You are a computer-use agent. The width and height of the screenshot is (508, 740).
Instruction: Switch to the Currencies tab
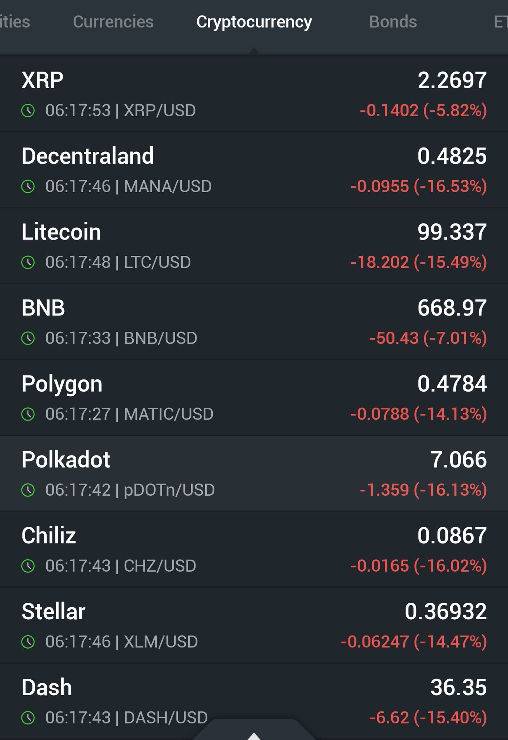click(x=113, y=22)
